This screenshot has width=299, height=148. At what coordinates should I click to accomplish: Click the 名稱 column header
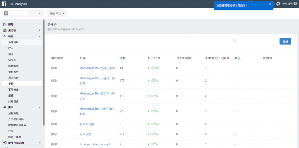coord(83,58)
